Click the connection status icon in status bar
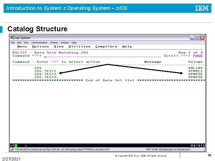This screenshot has height=161, width=215. [x=12, y=149]
